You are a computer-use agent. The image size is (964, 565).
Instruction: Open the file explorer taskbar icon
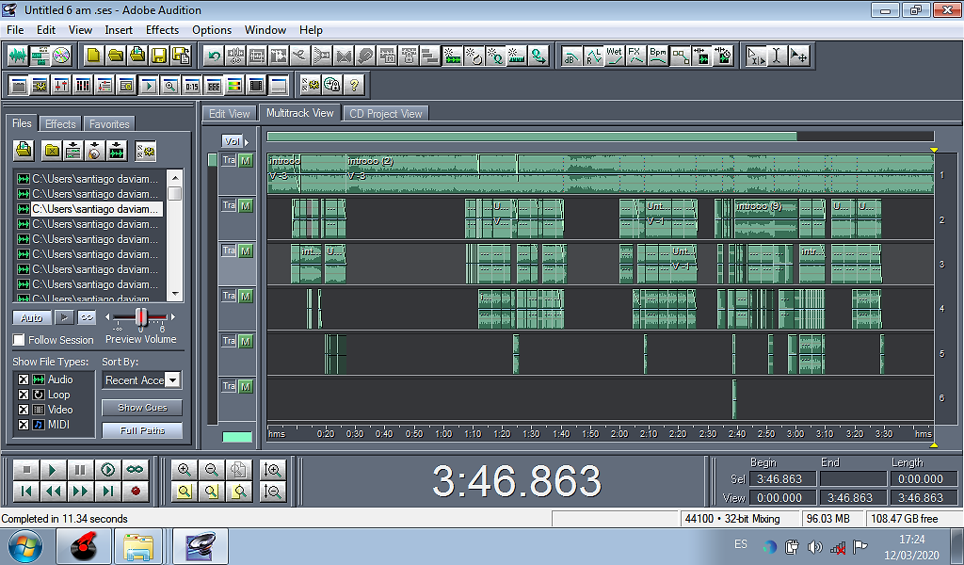click(x=138, y=546)
